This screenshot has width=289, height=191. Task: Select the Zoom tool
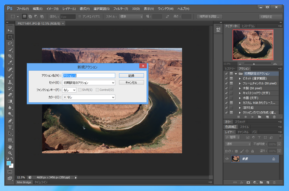click(10, 153)
